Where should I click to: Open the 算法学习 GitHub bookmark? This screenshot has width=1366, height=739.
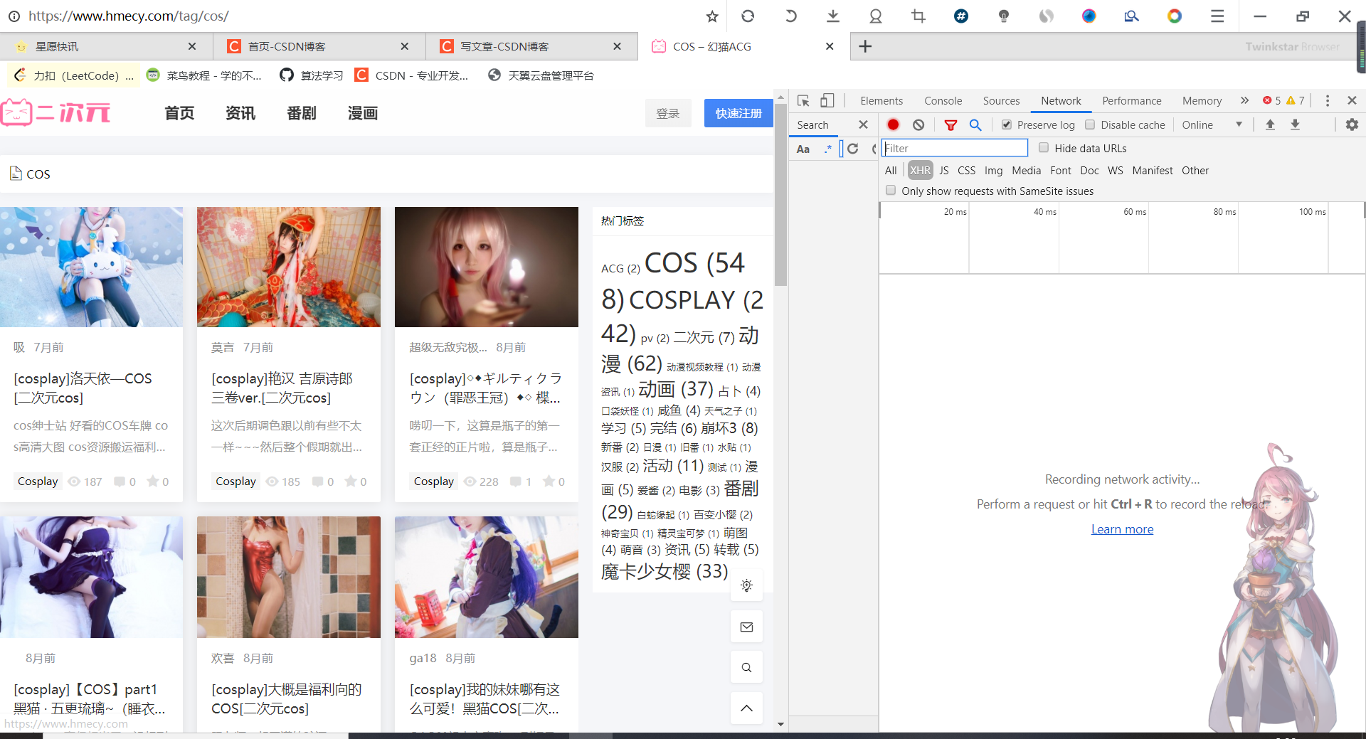coord(312,75)
